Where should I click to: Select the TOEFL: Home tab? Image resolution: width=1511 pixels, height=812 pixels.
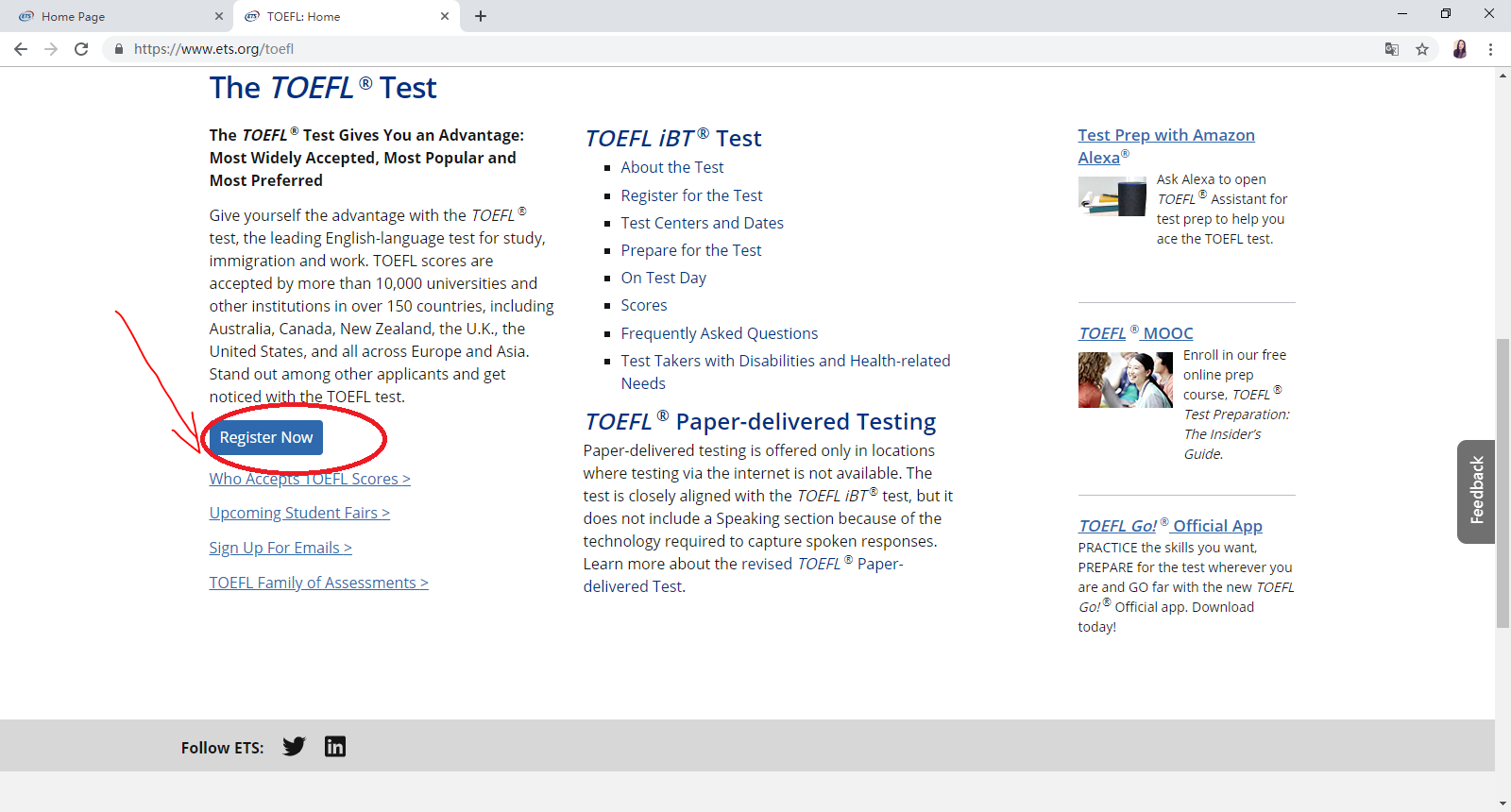tap(347, 16)
